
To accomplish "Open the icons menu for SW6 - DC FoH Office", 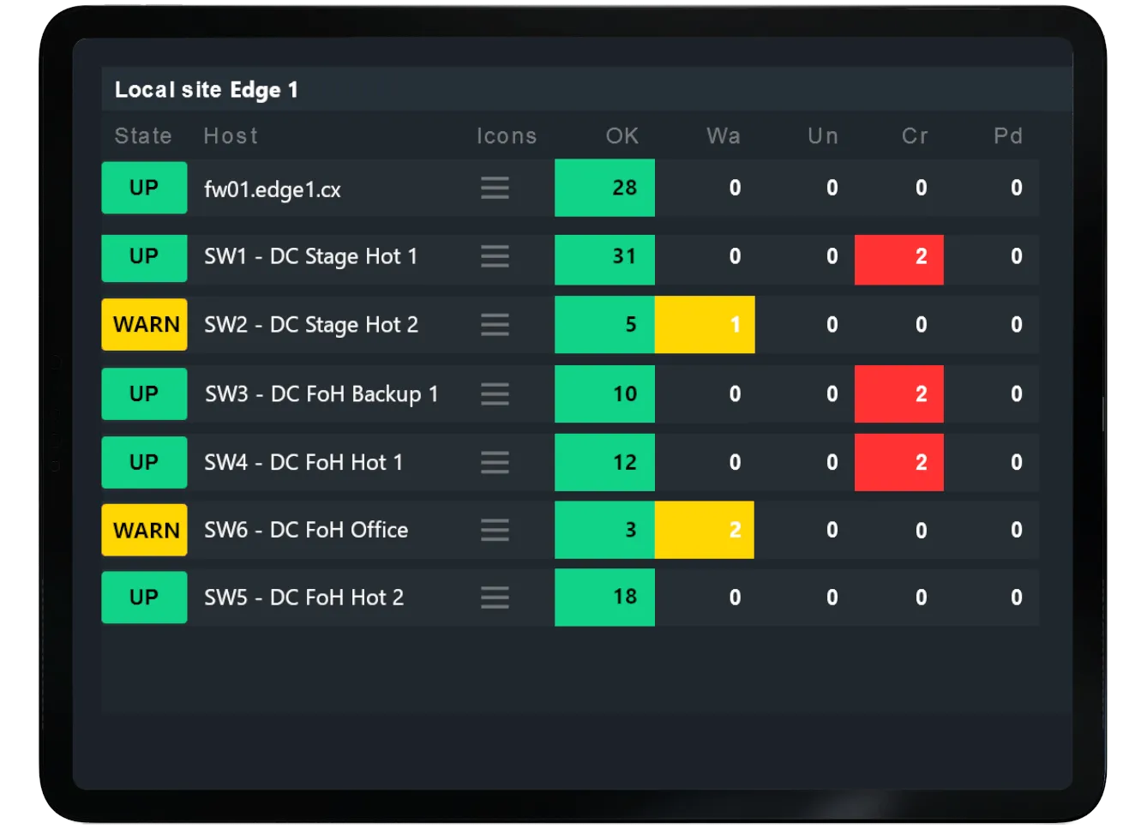I will (x=495, y=530).
